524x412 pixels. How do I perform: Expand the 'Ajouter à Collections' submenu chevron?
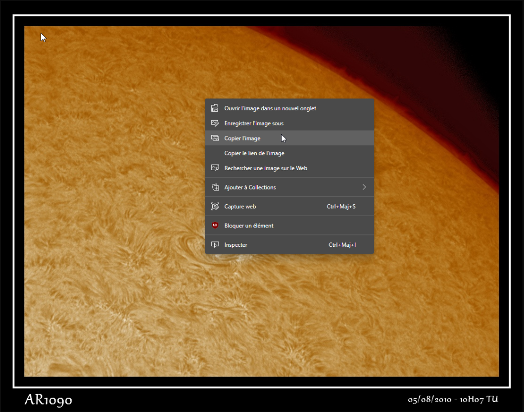364,187
